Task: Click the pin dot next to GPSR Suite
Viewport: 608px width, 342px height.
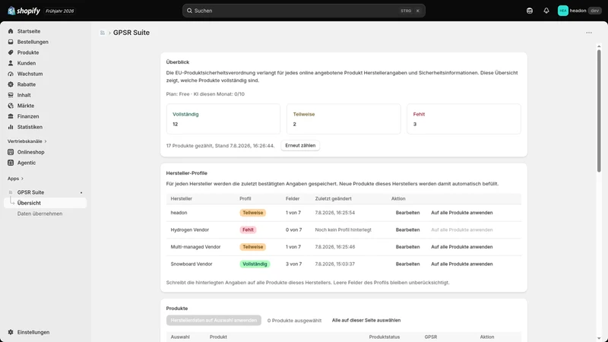Action: (81, 193)
